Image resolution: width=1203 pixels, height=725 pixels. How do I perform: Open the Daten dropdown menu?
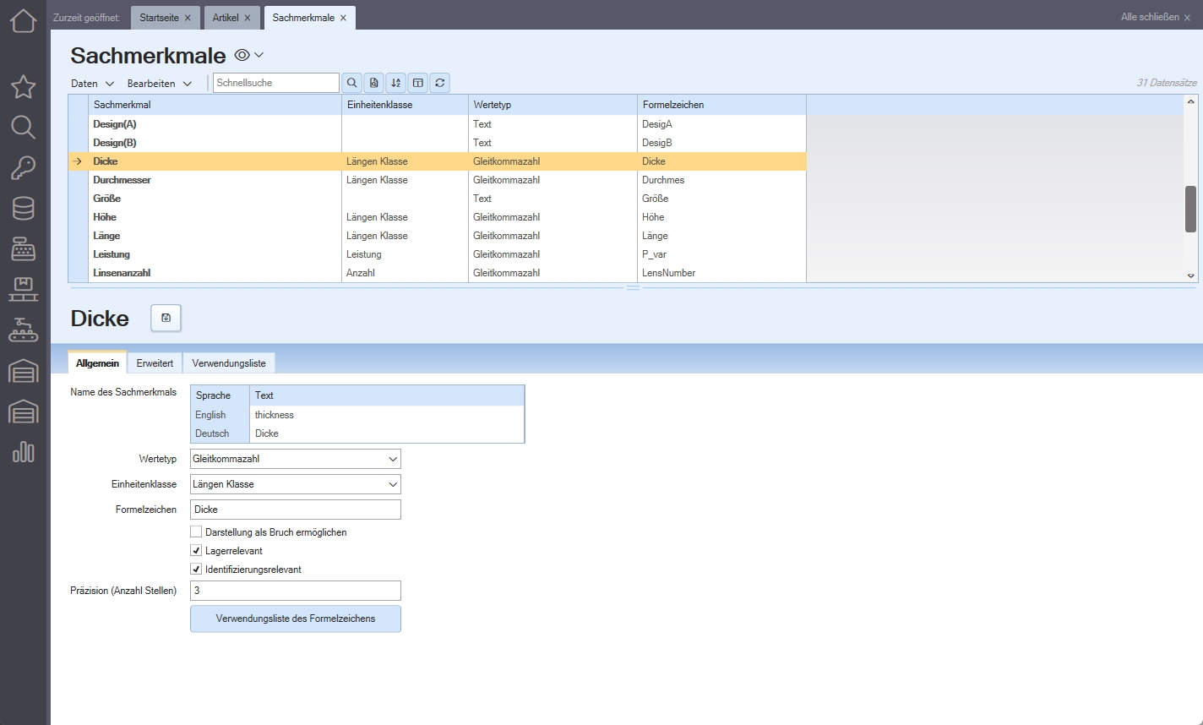(92, 84)
